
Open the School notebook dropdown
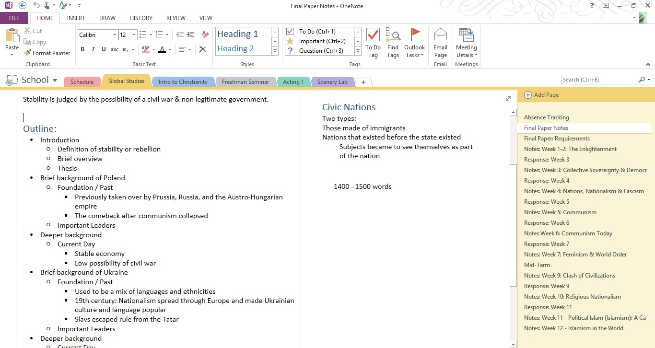[55, 80]
